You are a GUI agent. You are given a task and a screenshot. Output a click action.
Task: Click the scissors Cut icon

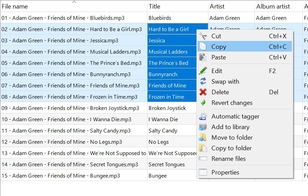coord(203,36)
